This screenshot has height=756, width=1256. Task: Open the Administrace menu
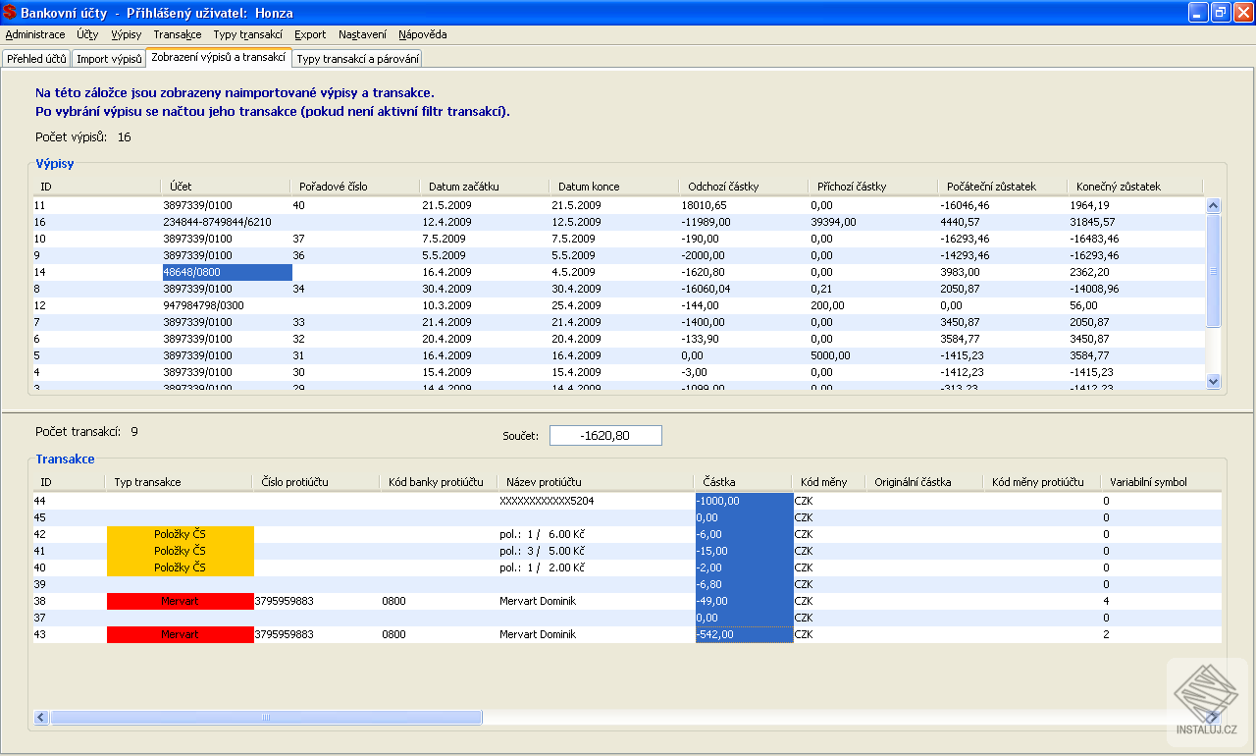pos(35,34)
